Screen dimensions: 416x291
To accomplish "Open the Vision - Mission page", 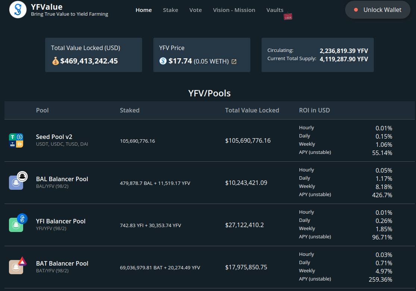I will (x=234, y=10).
